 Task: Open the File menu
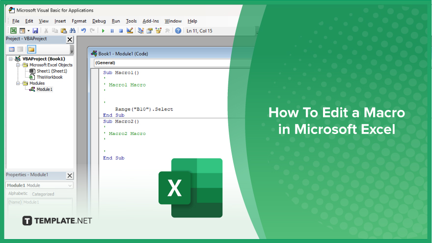(x=16, y=21)
